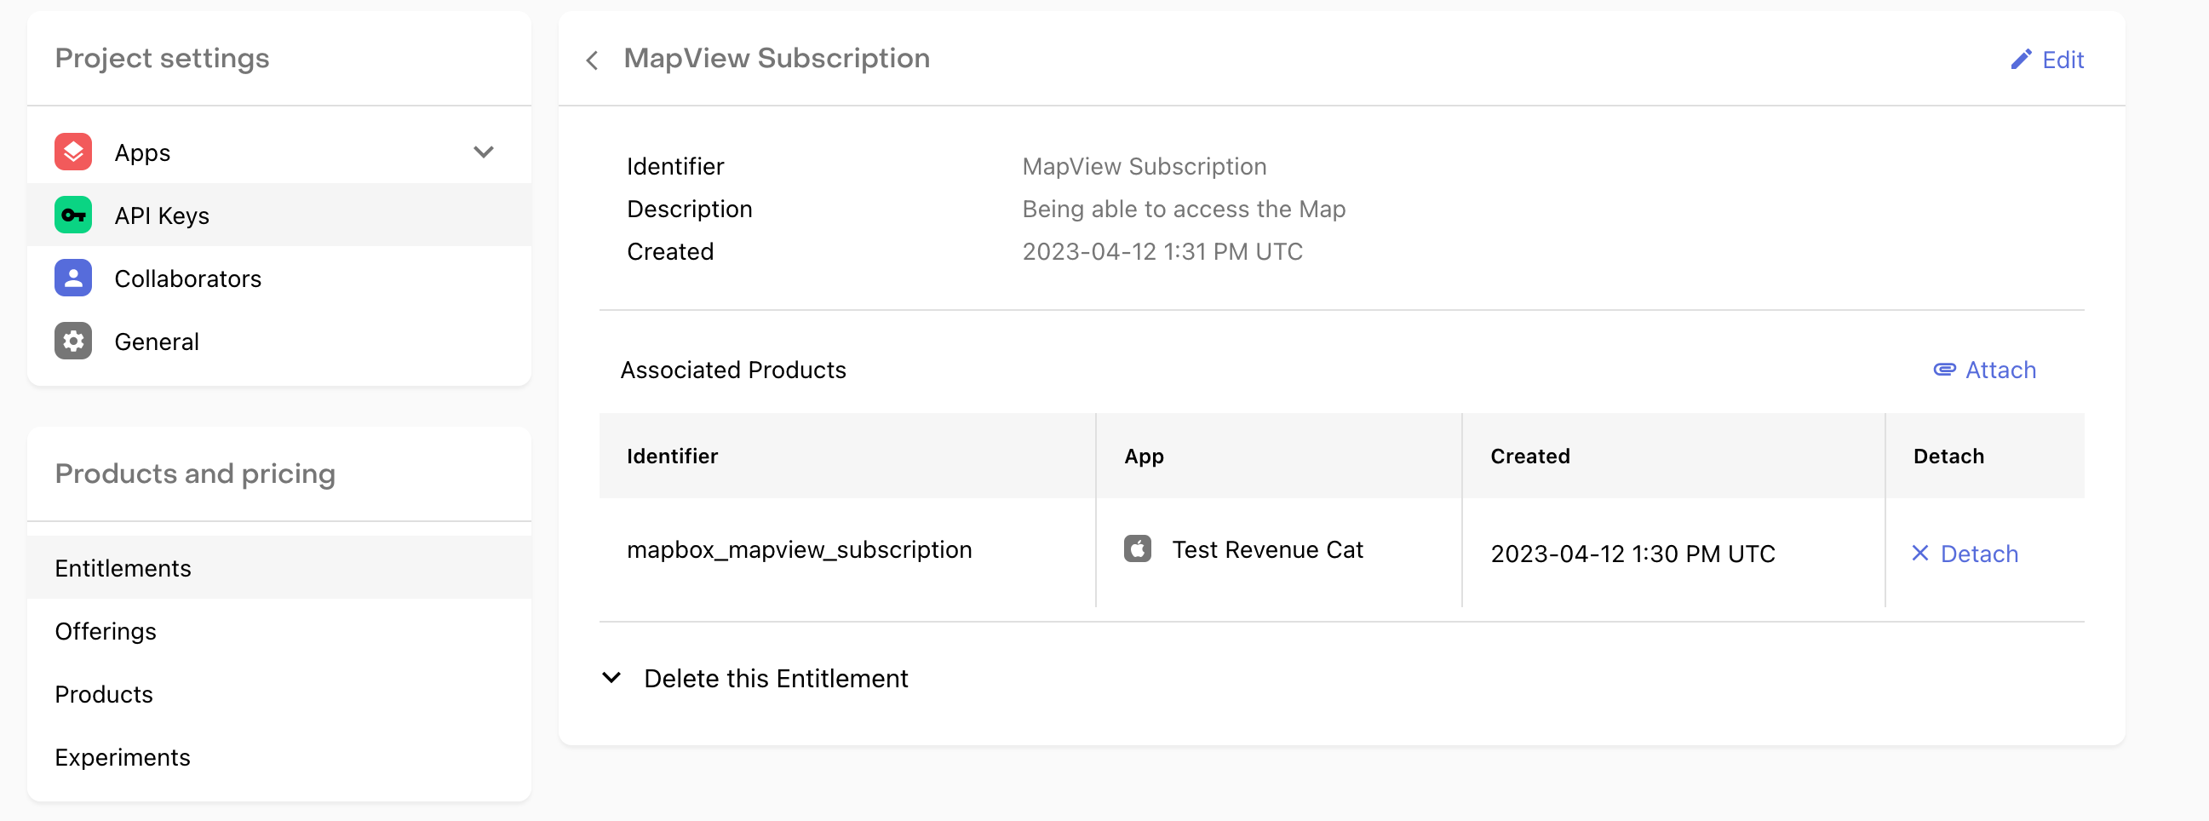Click the X icon beside Detach
Image resolution: width=2209 pixels, height=821 pixels.
click(x=1920, y=554)
